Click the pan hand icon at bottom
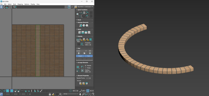 point(80,94)
